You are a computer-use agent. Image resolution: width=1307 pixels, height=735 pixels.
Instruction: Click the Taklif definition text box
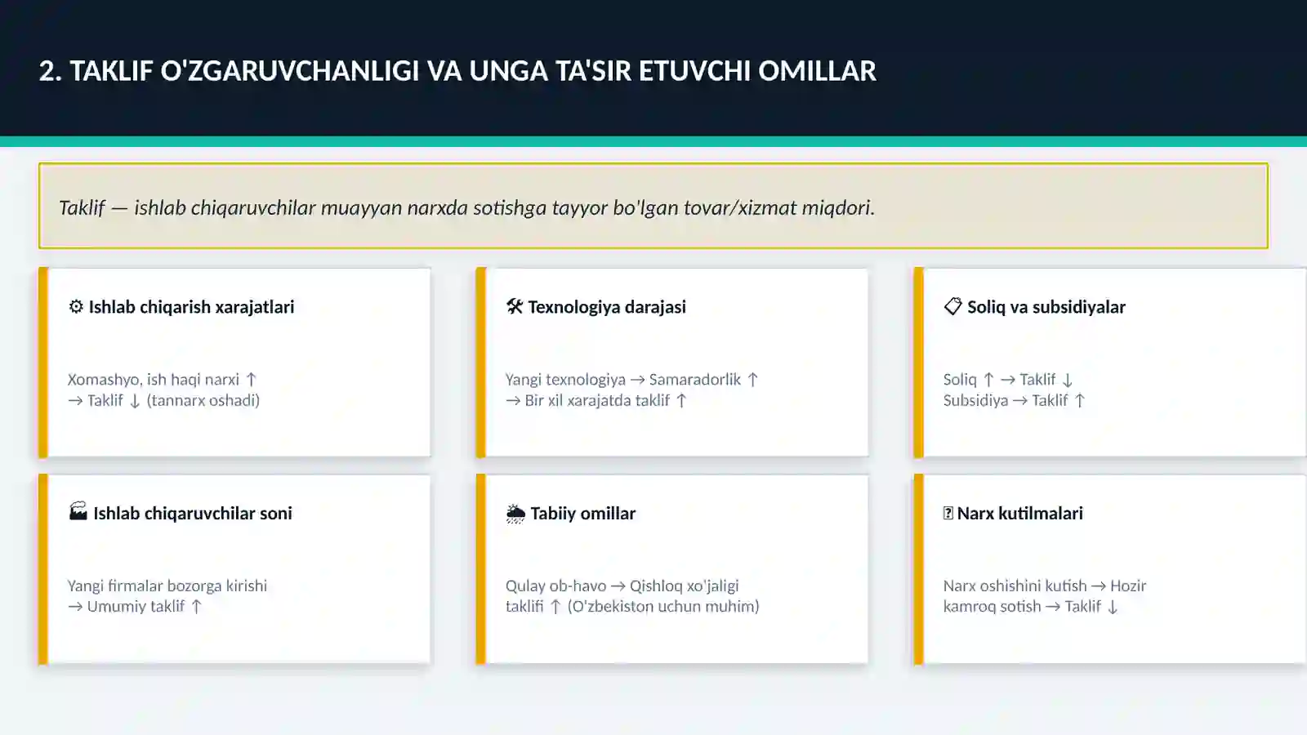(x=653, y=206)
